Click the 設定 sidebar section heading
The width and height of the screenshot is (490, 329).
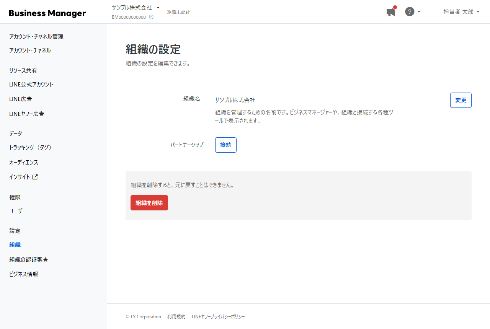15,231
